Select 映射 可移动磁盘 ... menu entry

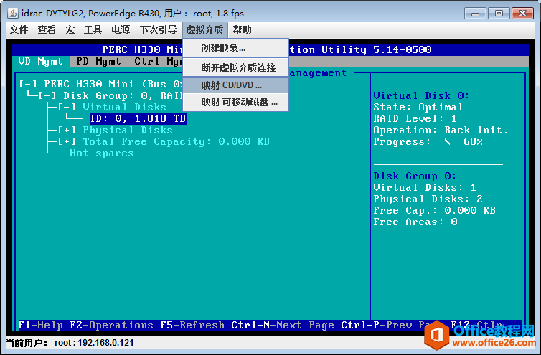point(235,102)
